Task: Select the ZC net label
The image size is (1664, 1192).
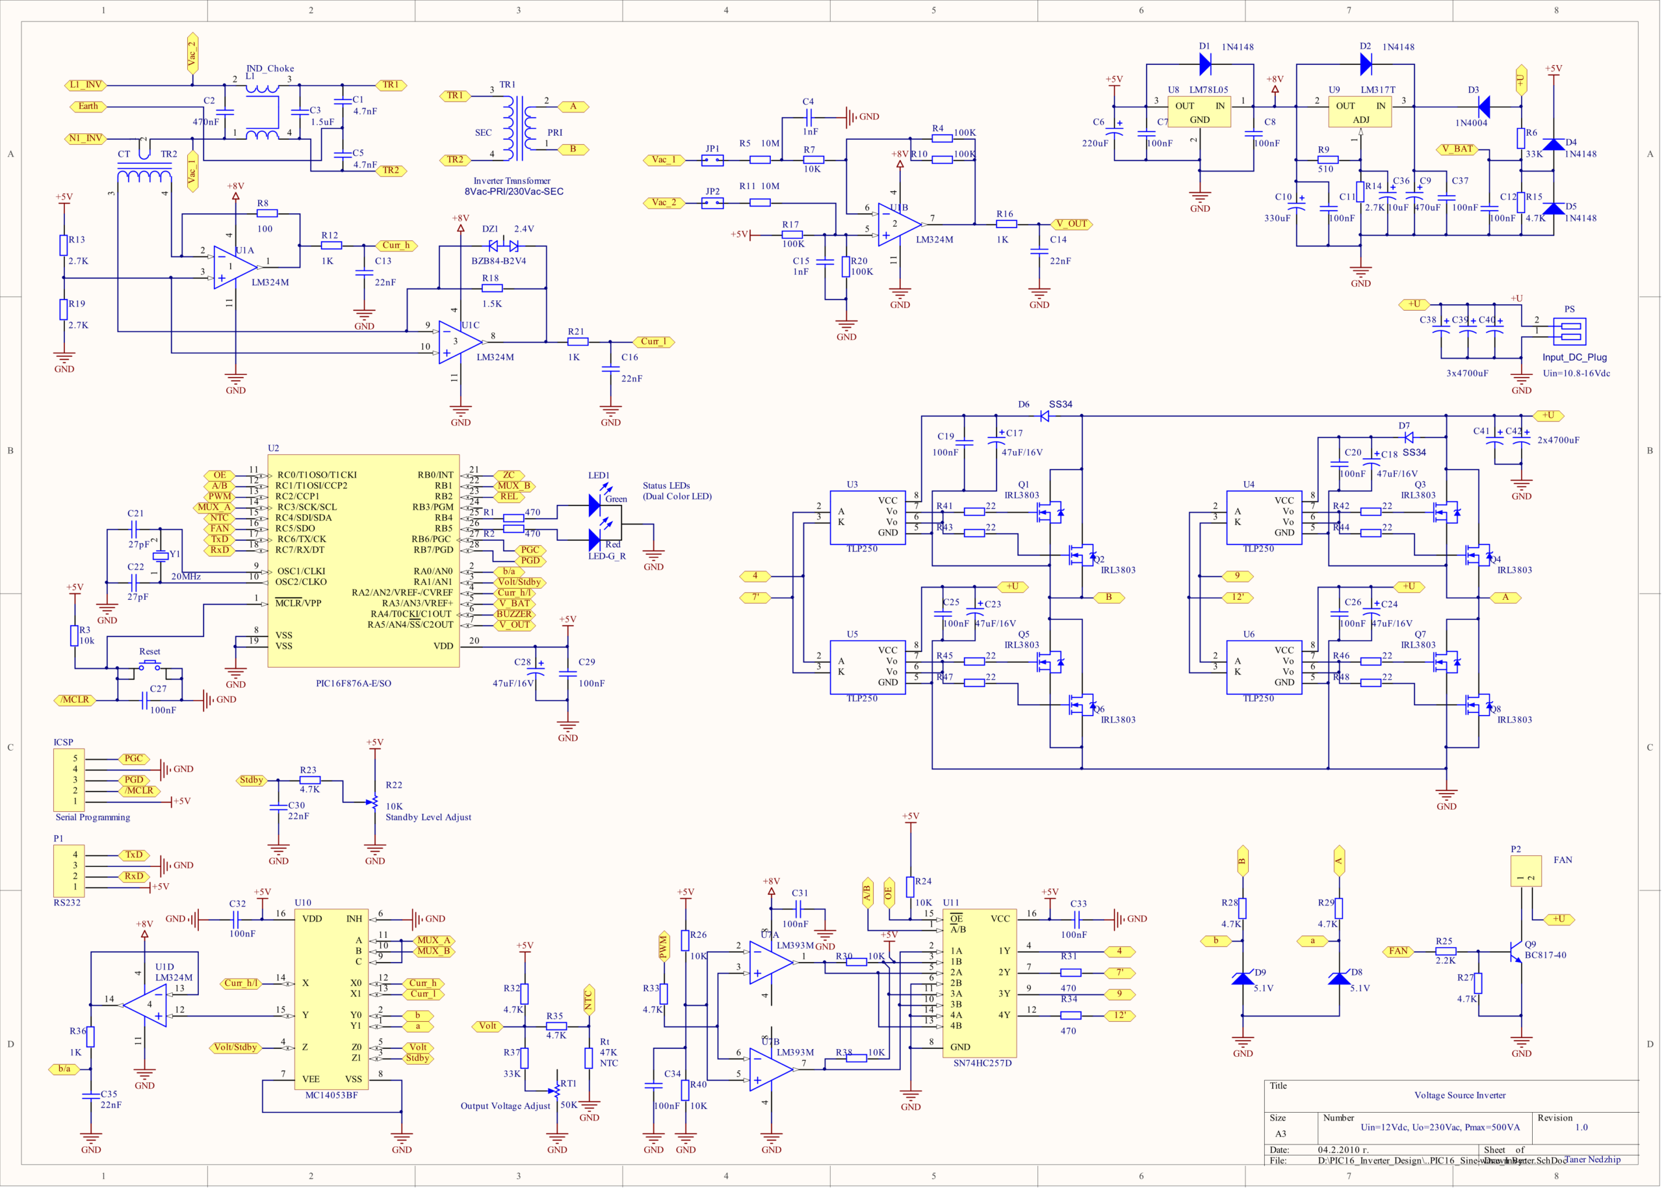Action: point(509,475)
